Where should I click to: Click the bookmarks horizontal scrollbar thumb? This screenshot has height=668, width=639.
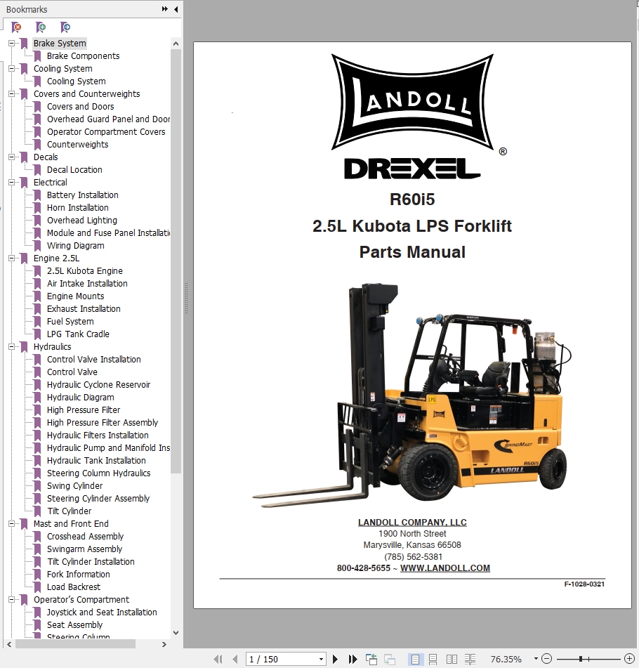75,644
